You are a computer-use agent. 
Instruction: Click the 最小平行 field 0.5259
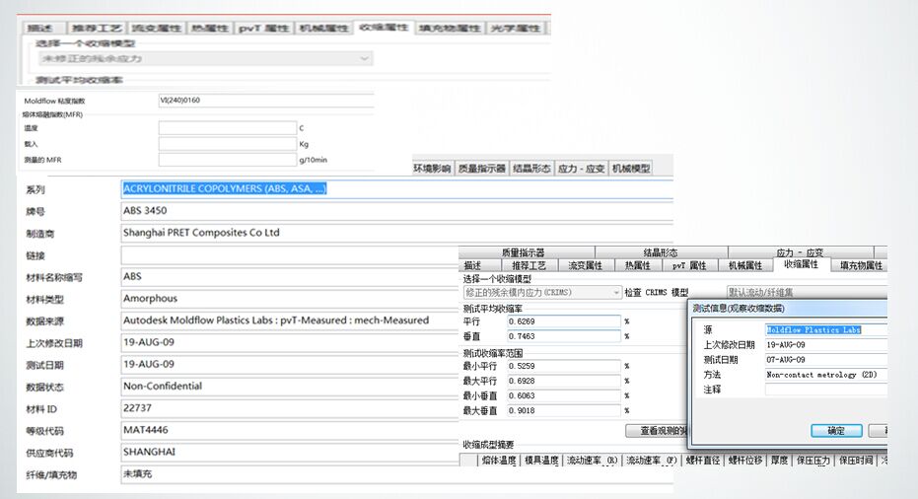[x=563, y=366]
